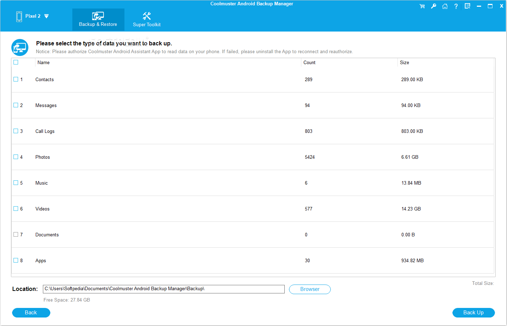Click the Call Logs count 803
This screenshot has height=326, width=507.
coord(308,131)
